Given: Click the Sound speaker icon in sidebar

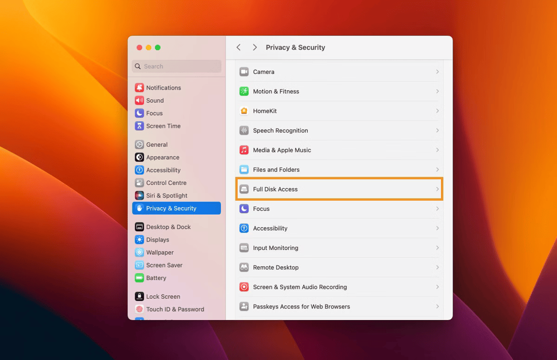Looking at the screenshot, I should tap(139, 100).
